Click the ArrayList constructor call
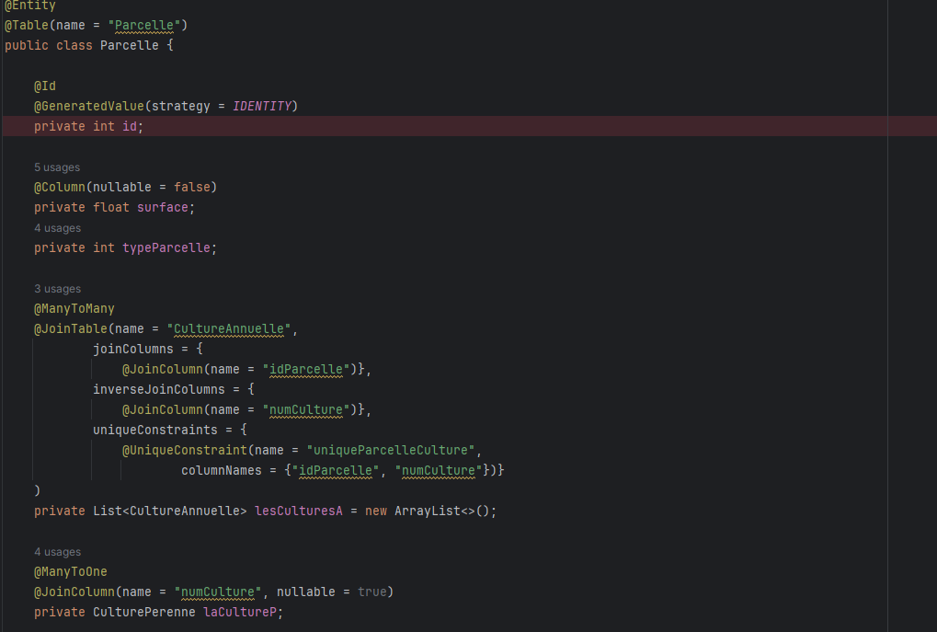Image resolution: width=937 pixels, height=632 pixels. 427,511
